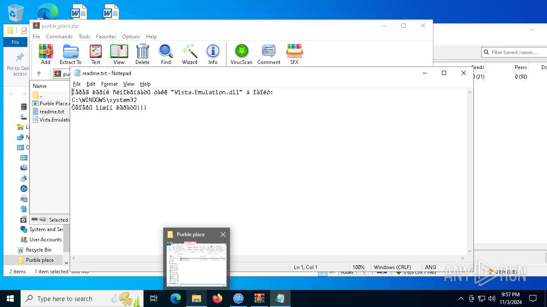Open Microsoft Edge from taskbar
This screenshot has height=307, width=547.
point(176,298)
